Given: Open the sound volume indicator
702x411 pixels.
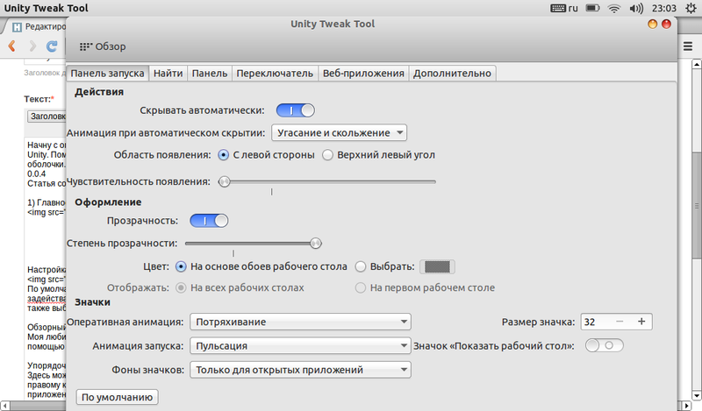Looking at the screenshot, I should pos(636,8).
